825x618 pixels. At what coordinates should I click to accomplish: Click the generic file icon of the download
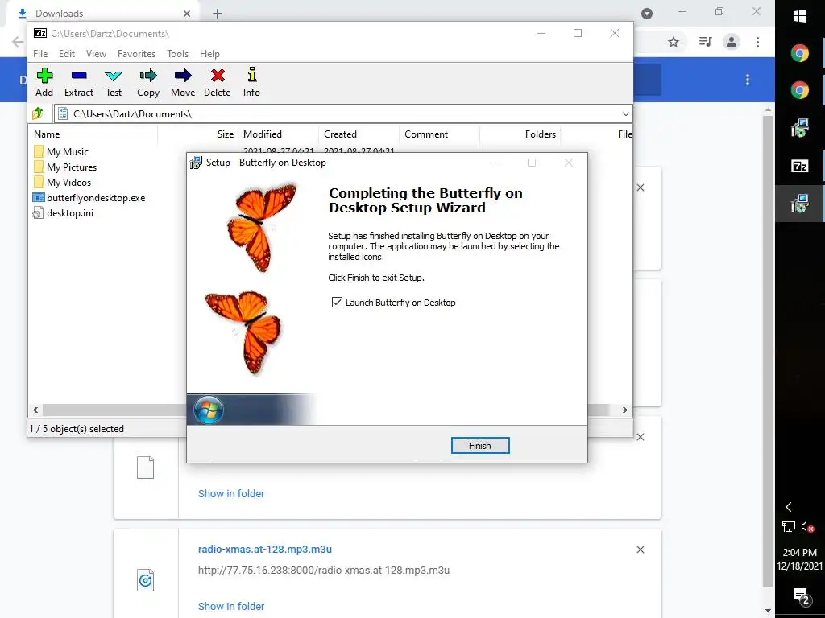click(x=146, y=468)
